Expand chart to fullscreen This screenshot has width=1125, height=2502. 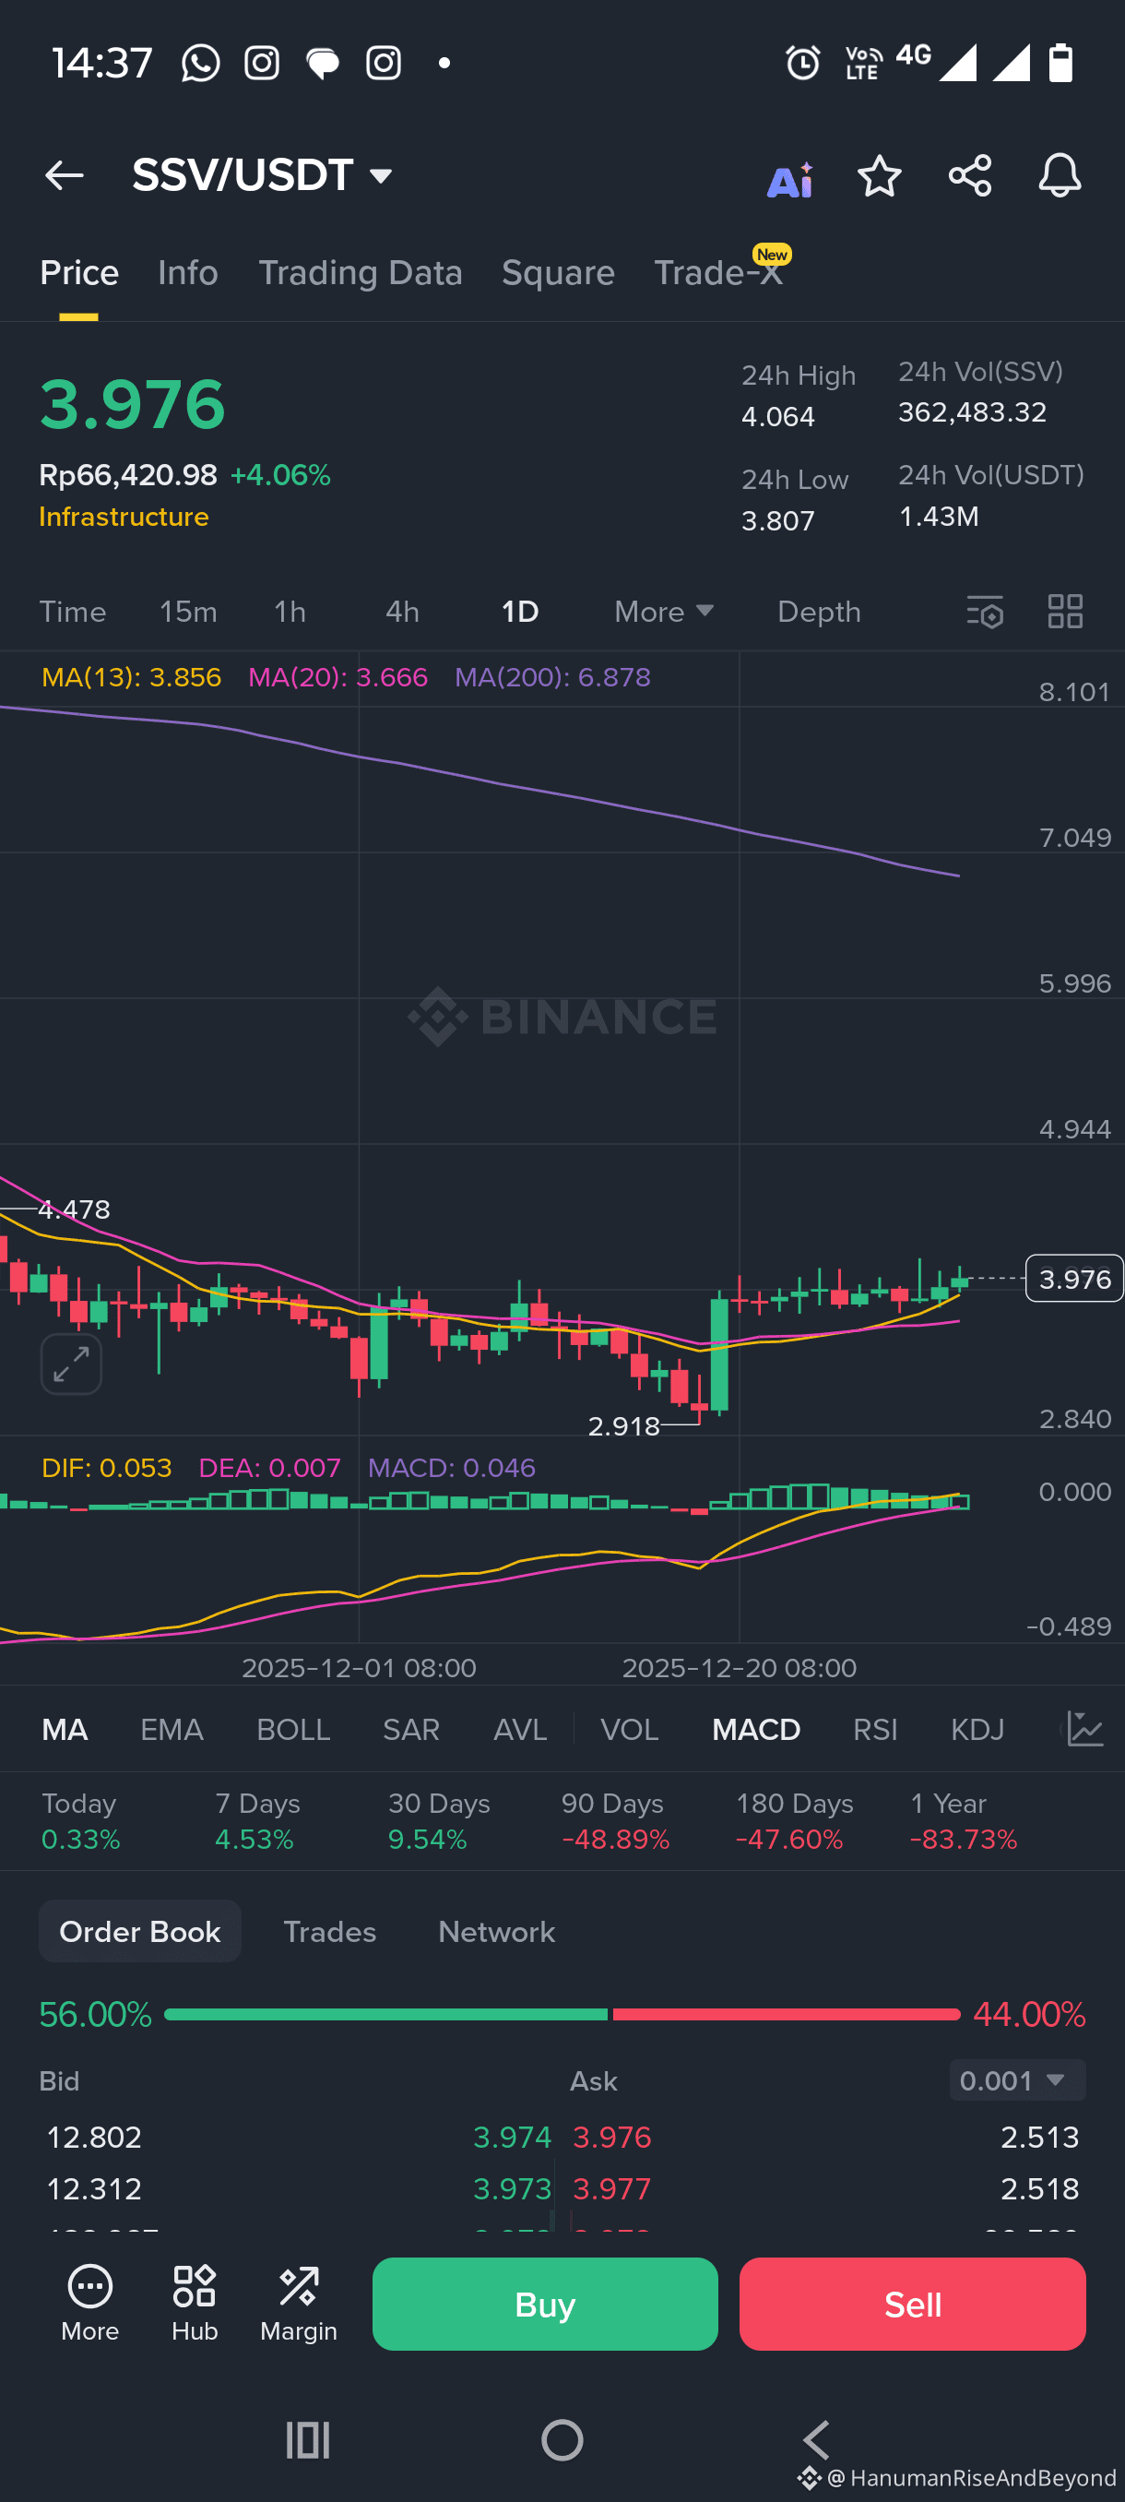[x=72, y=1364]
